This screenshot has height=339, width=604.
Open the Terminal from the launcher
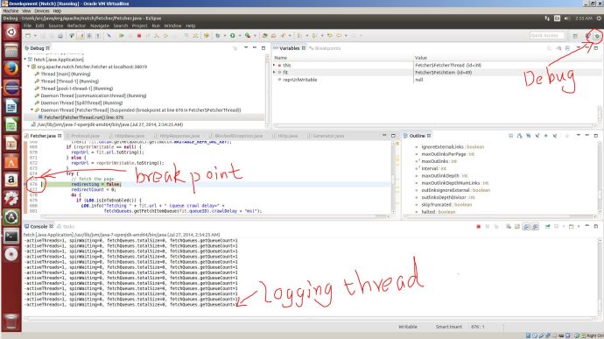[x=11, y=236]
